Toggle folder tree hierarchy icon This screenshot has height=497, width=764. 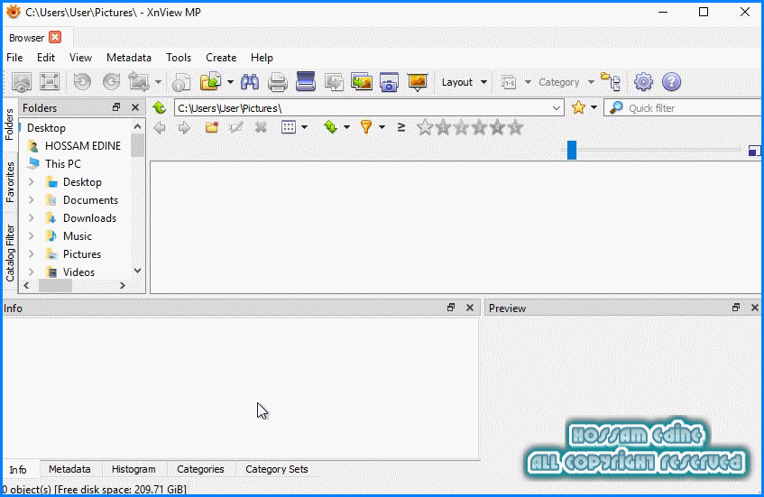coord(611,82)
